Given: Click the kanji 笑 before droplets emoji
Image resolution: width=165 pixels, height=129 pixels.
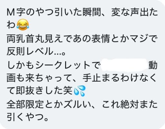Looking at the screenshot, I should point(68,91).
